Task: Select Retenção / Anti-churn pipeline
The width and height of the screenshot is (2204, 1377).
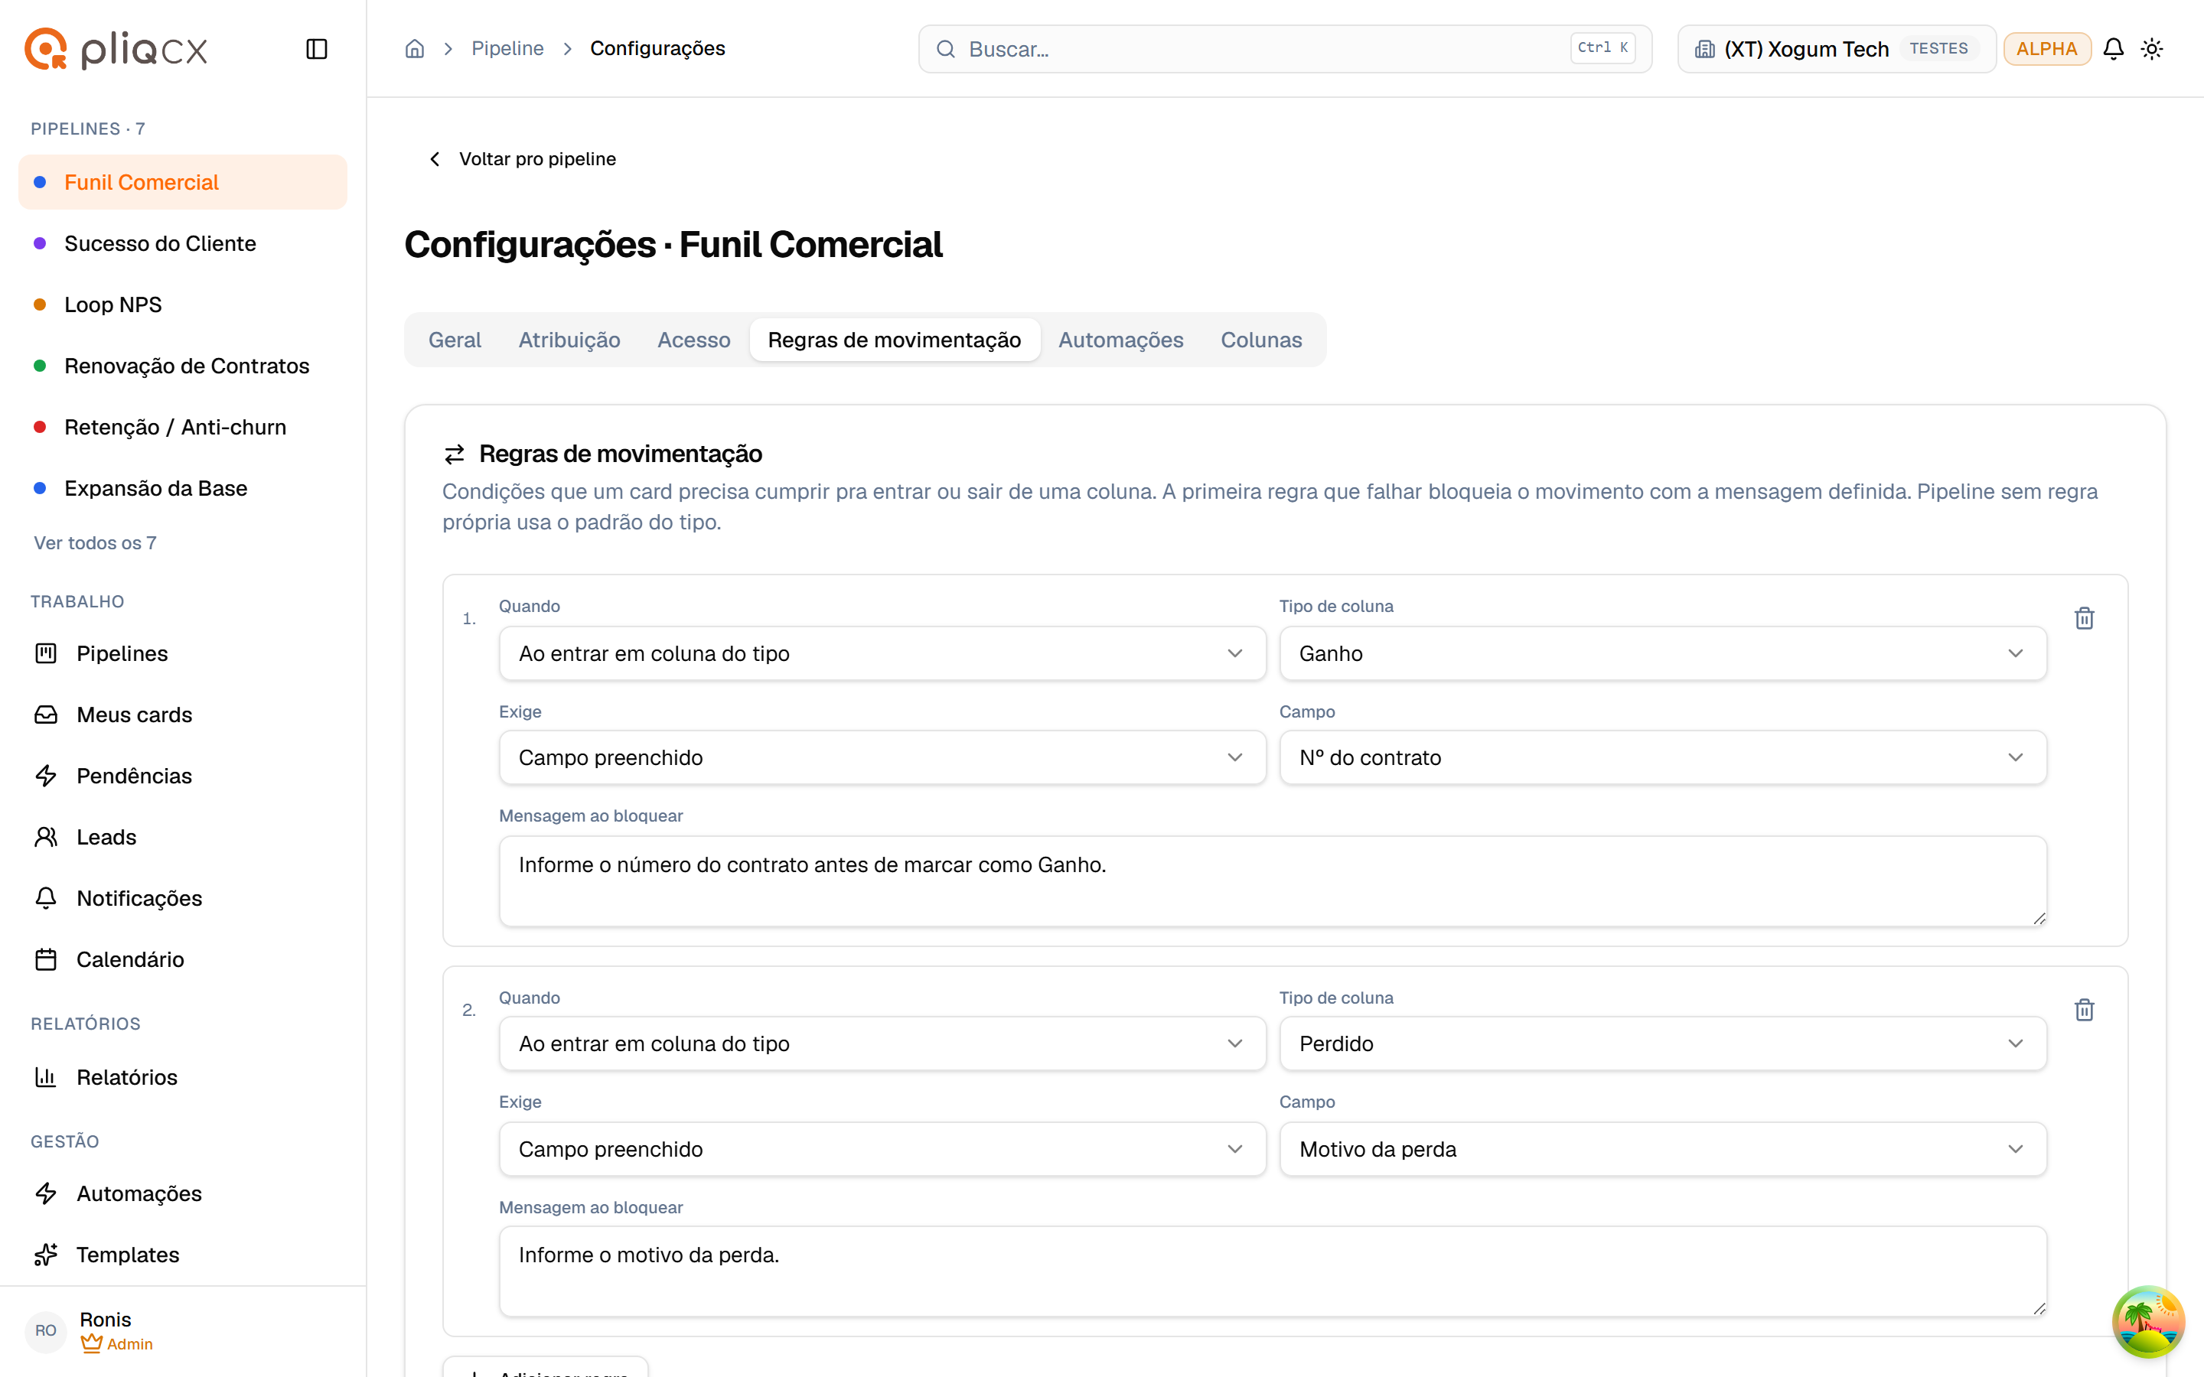Action: (x=182, y=426)
